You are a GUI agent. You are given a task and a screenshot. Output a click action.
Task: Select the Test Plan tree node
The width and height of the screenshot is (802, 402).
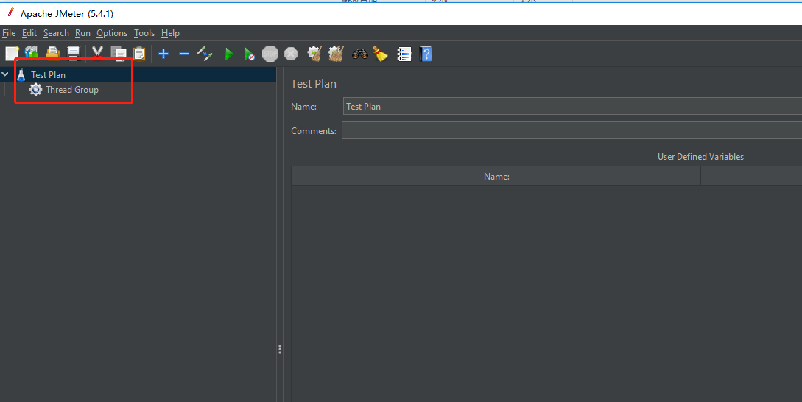coord(48,74)
